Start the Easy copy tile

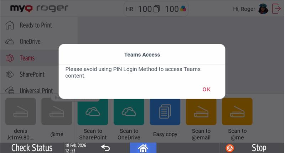click(x=165, y=112)
